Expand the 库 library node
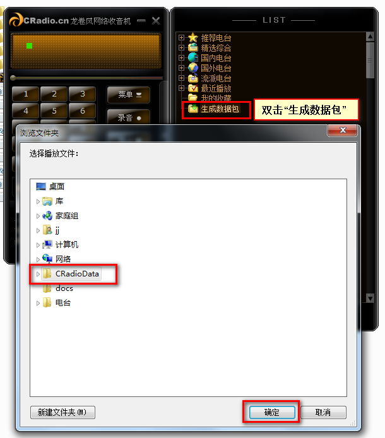This screenshot has width=385, height=438. click(x=38, y=201)
